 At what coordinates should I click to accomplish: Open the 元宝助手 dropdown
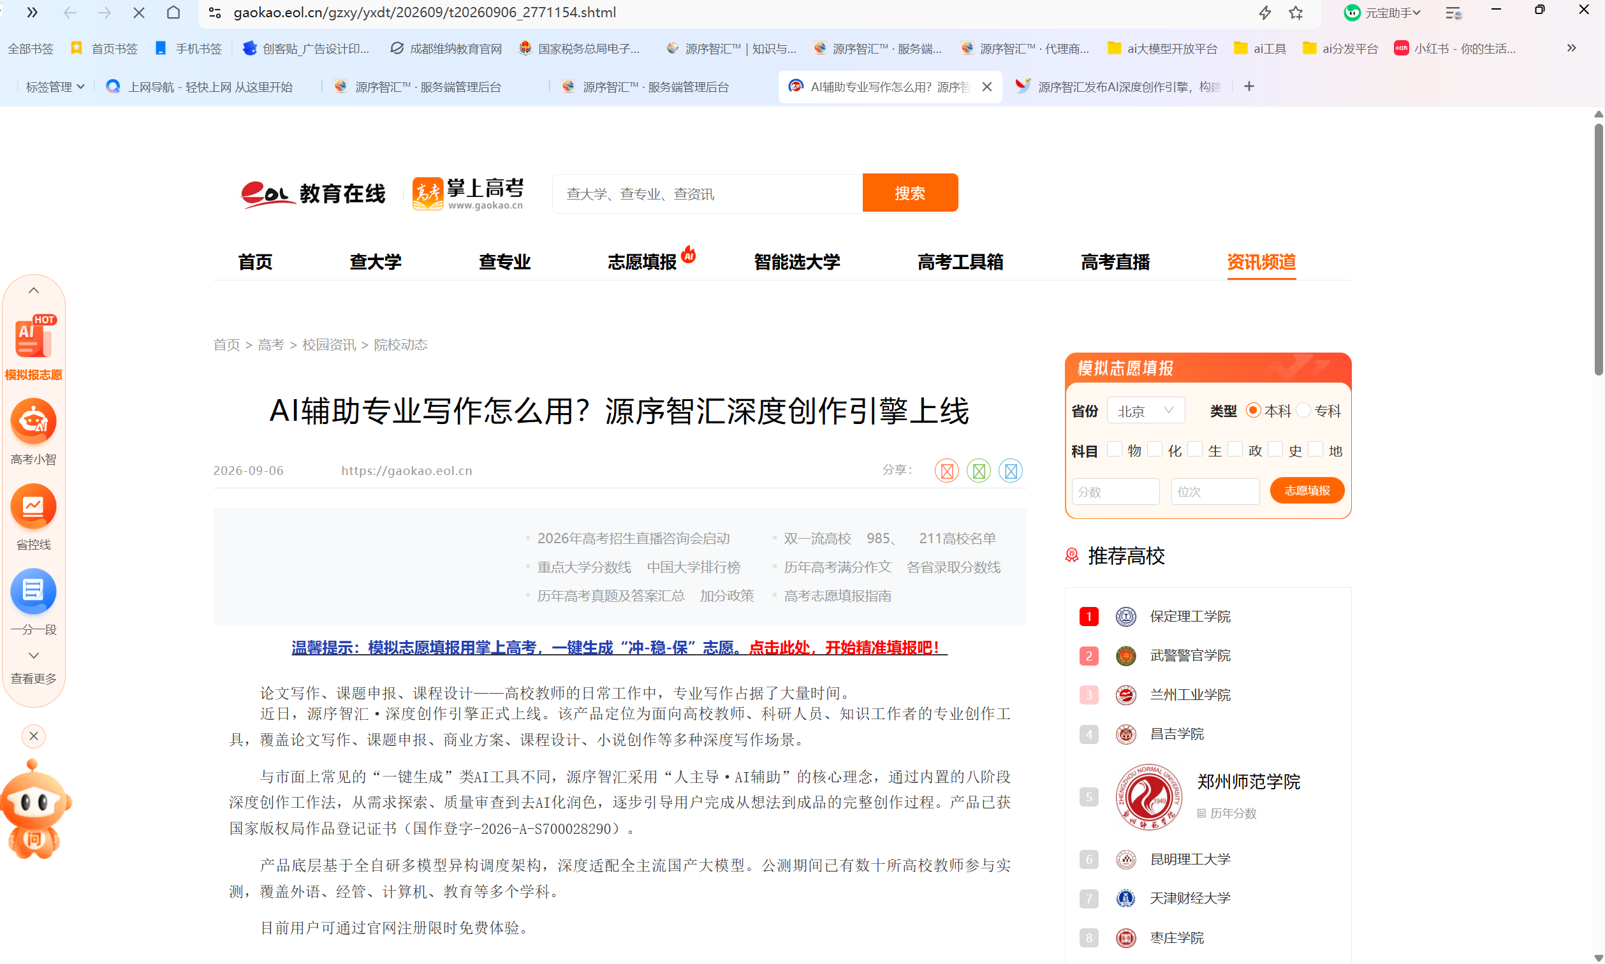1382,13
